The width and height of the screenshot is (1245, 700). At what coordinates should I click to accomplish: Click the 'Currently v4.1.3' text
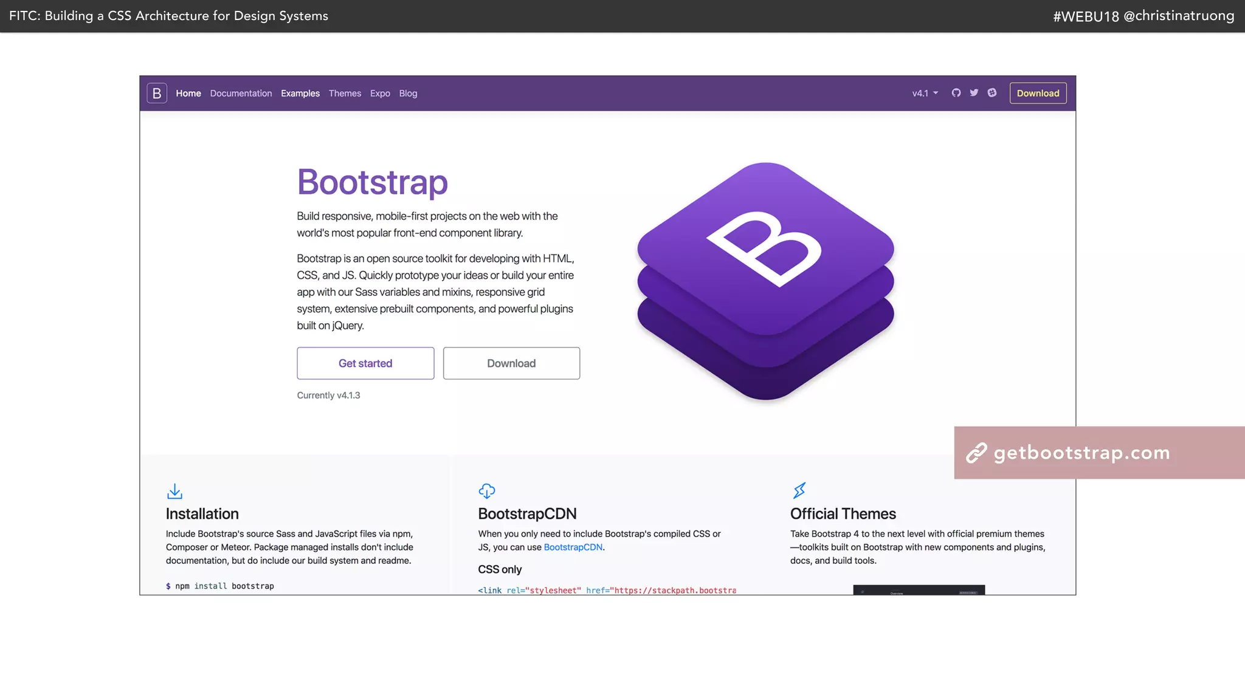(x=328, y=396)
